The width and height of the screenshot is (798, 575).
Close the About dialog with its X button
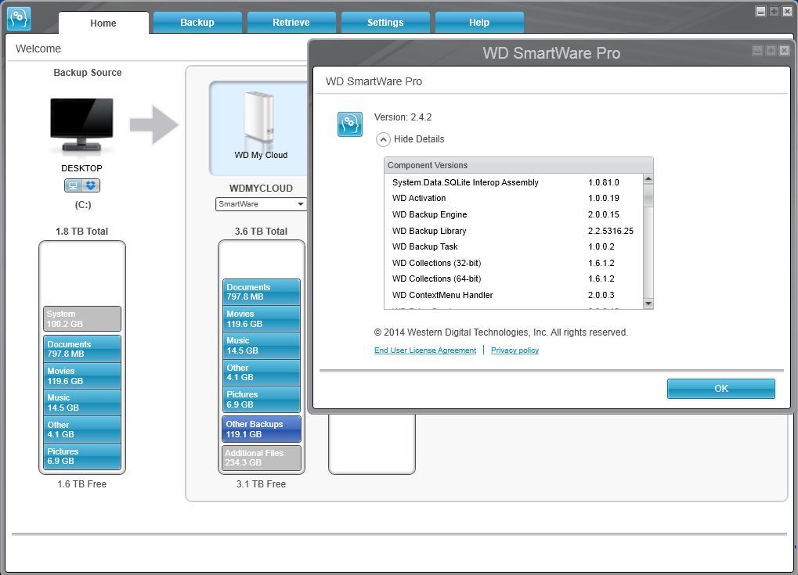(x=784, y=50)
